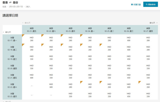The image size is (160, 102).
Task: Choose HKD 330 fare departing 02-23 returning 02-23
Action: point(70,95)
